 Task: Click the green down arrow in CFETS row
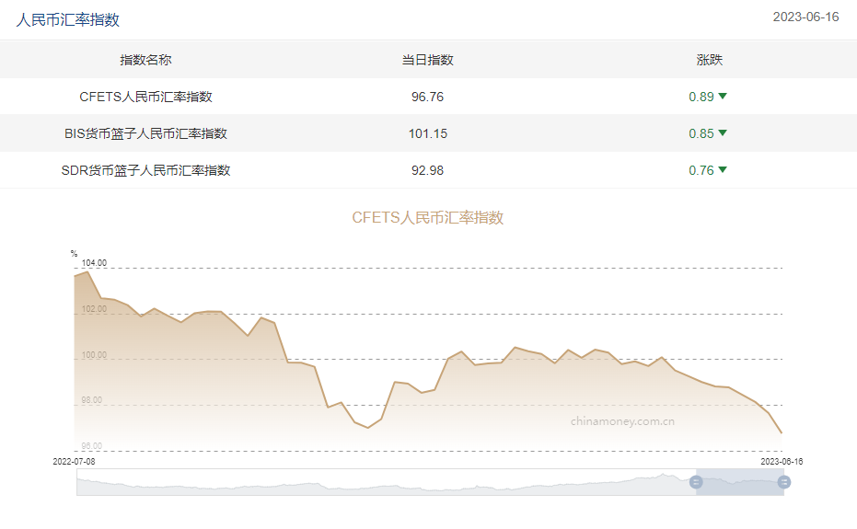pos(723,97)
